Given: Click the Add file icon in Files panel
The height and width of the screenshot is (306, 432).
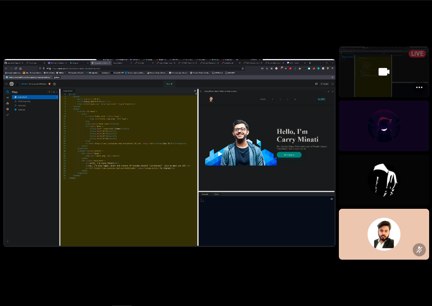Looking at the screenshot, I should 49,92.
